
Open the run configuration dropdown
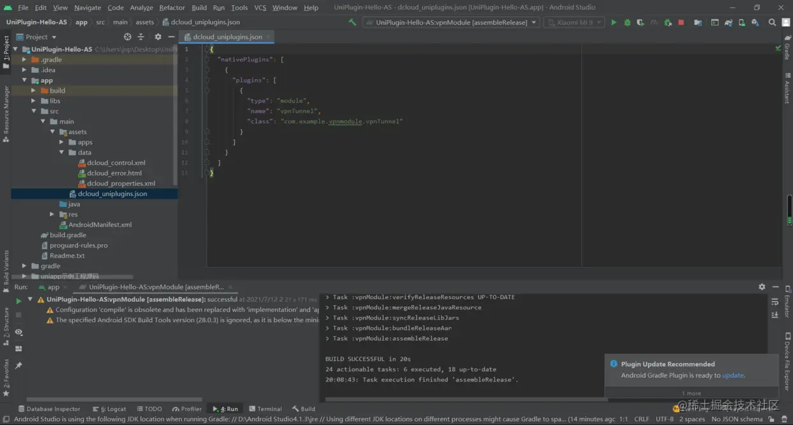tap(450, 22)
